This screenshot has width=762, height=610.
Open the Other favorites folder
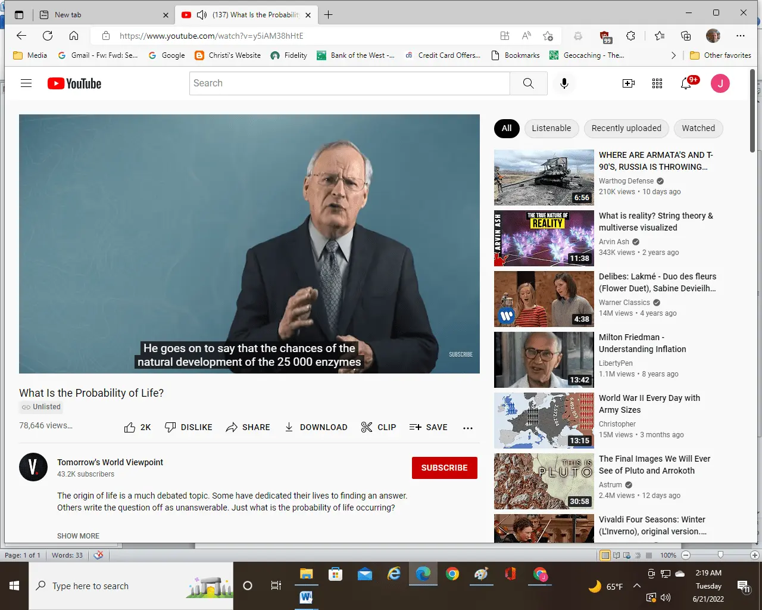720,55
